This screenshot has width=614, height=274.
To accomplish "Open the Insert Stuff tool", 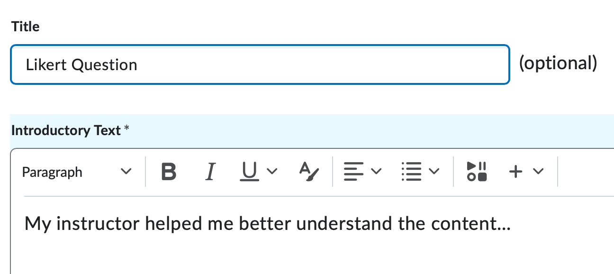I will tap(476, 172).
